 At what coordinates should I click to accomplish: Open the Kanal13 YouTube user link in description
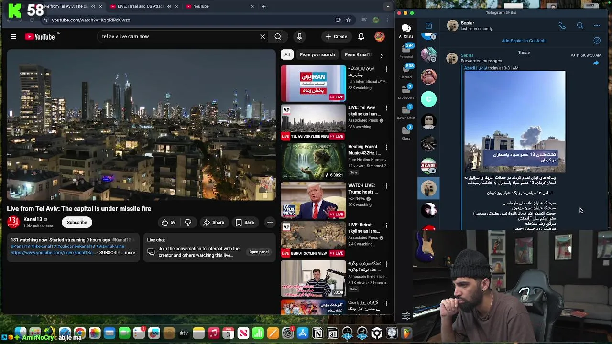coord(53,253)
